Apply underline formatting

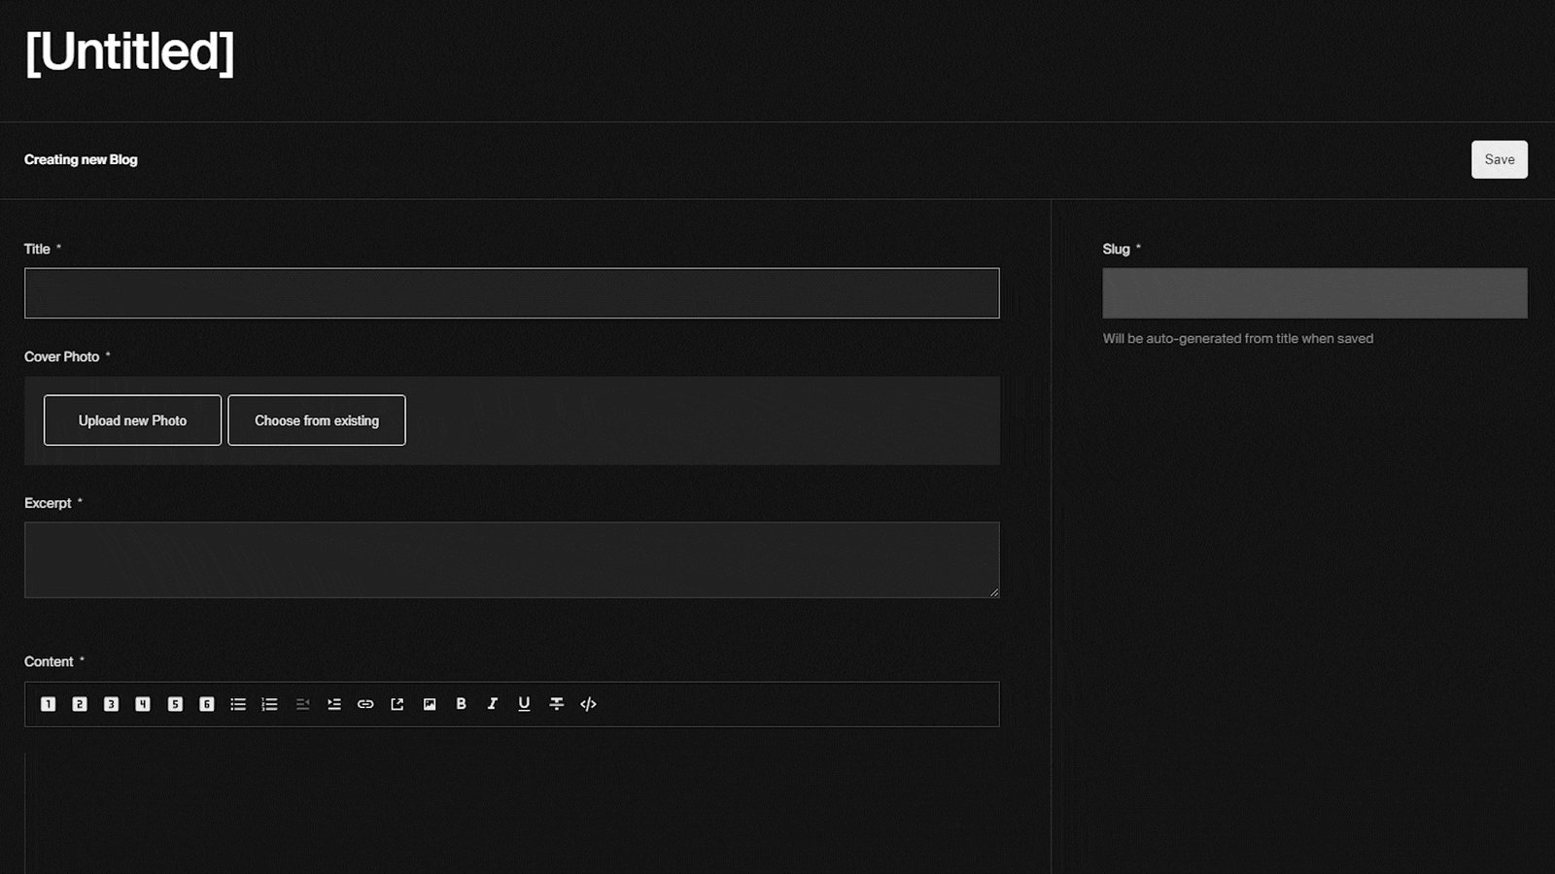click(524, 704)
